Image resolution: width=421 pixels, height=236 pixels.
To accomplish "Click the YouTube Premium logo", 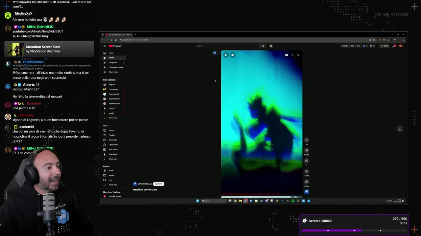I will [x=115, y=46].
